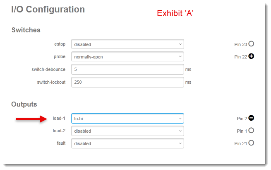Click the probe field label
The image size is (271, 170).
click(x=60, y=57)
